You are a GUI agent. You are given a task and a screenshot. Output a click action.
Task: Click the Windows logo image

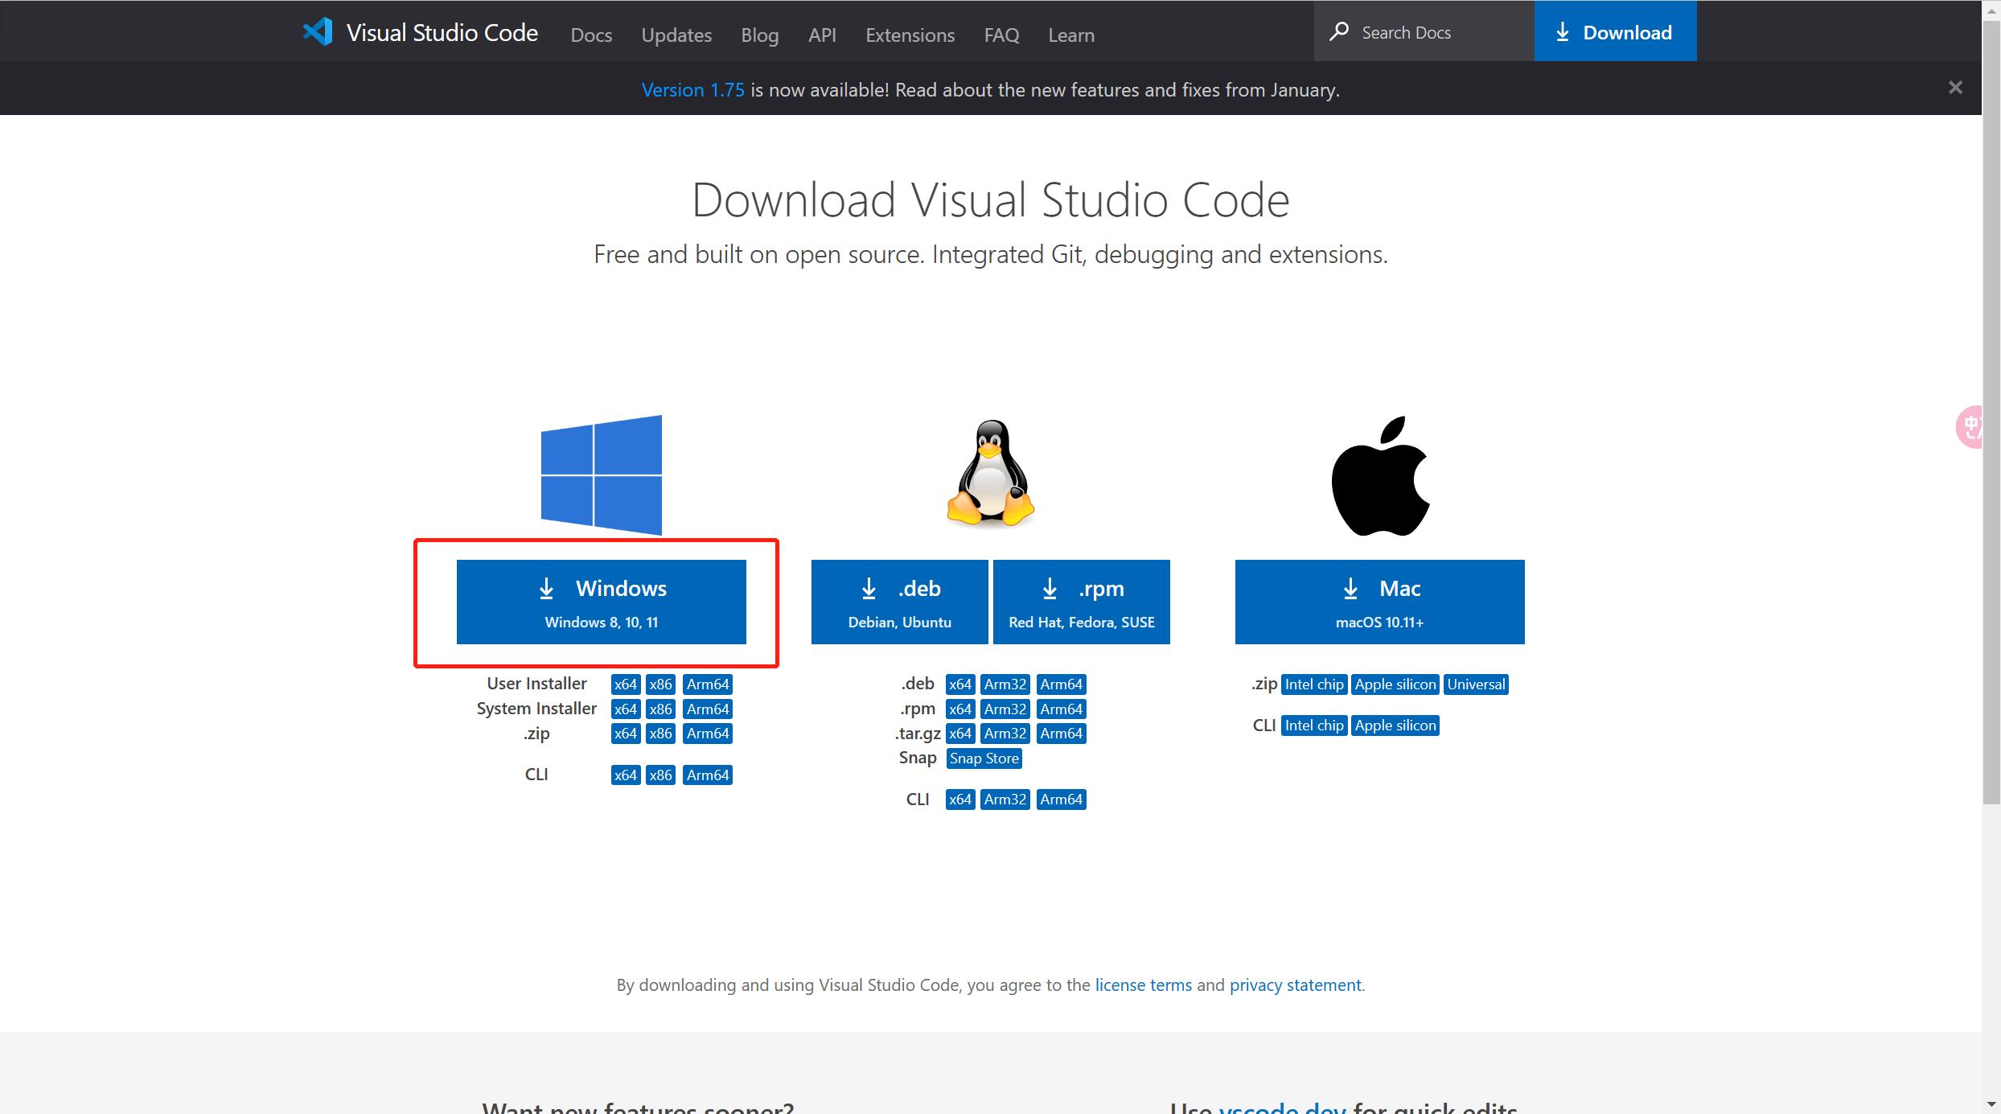602,475
